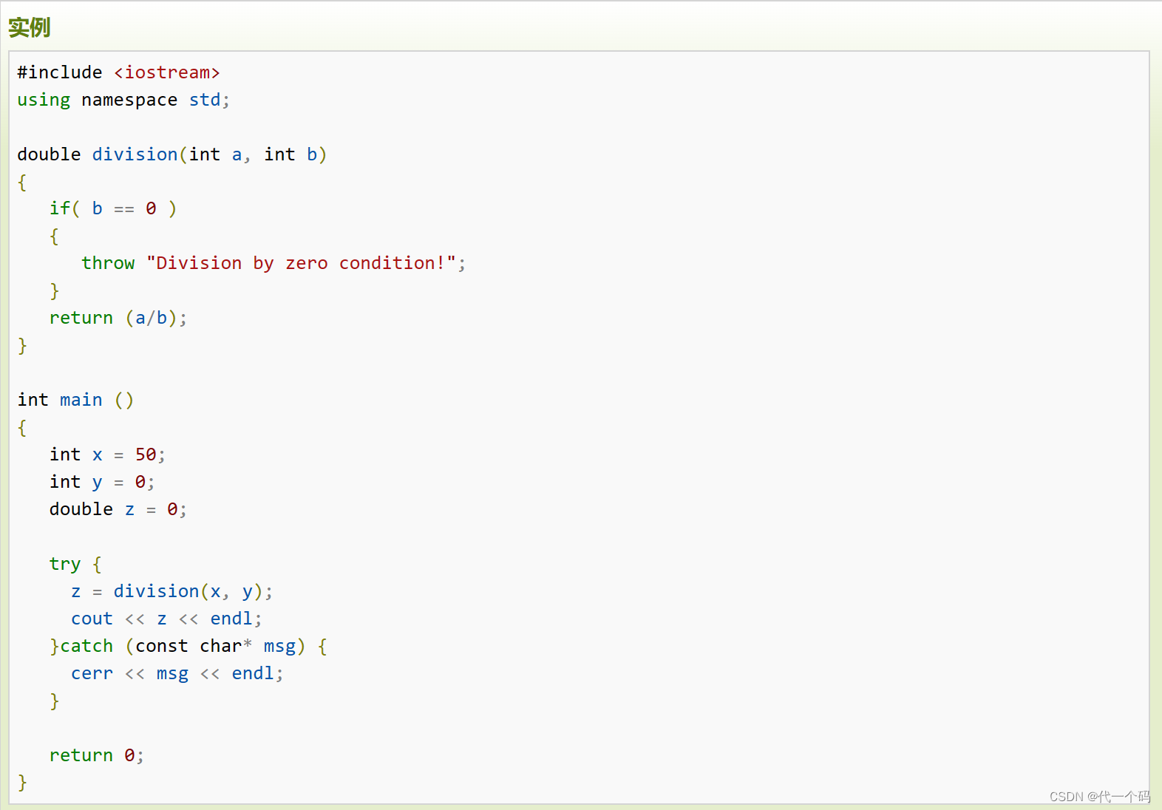Click the line "double division(int a, int b)"
1162x810 pixels.
coord(171,154)
